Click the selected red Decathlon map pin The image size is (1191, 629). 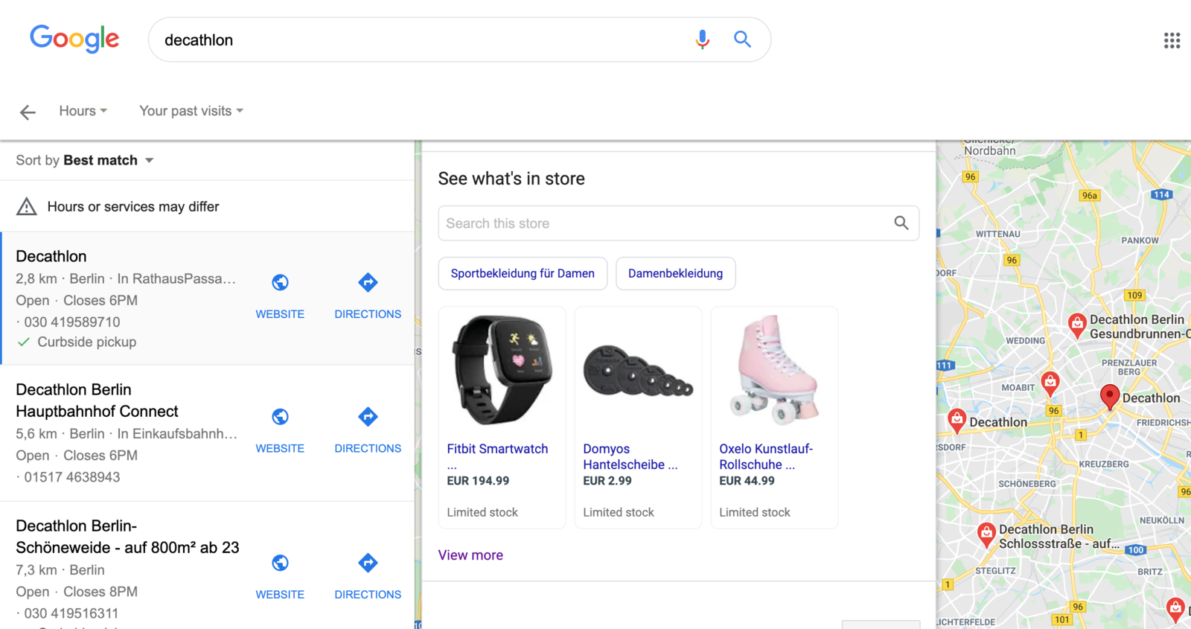tap(1109, 396)
